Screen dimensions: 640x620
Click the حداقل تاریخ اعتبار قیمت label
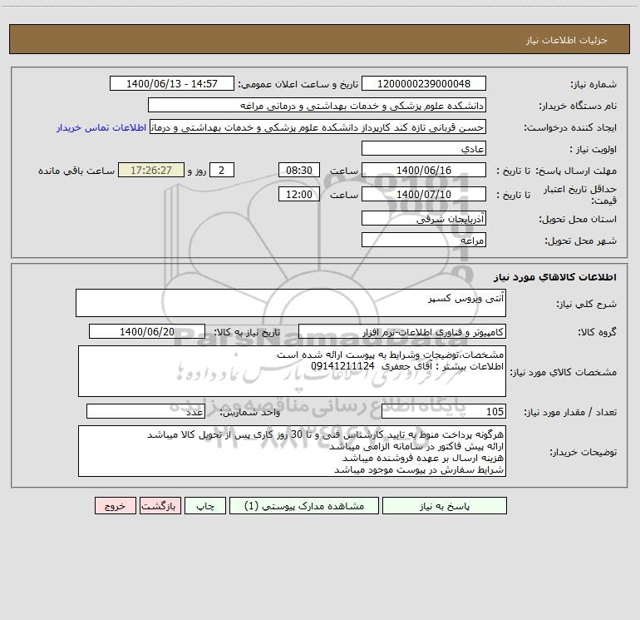[580, 195]
